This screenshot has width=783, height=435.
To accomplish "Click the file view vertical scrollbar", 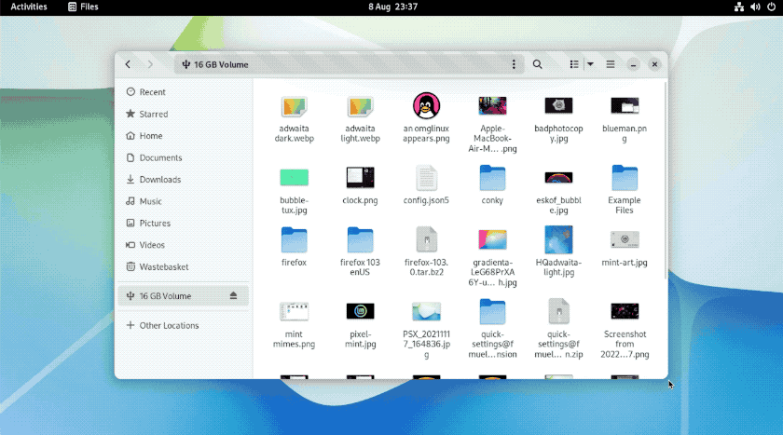I will (x=666, y=181).
